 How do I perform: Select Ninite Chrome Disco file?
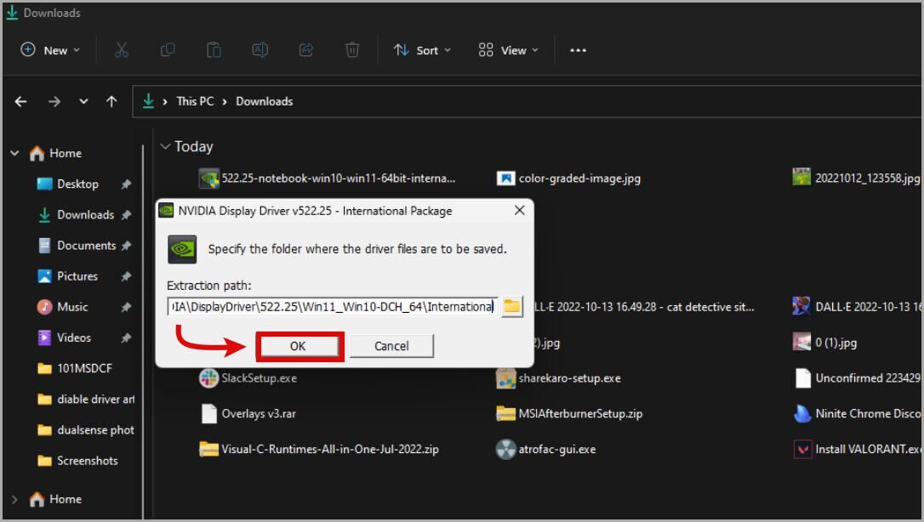coord(856,414)
